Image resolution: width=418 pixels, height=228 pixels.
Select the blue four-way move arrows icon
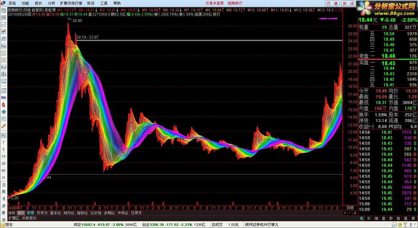coord(4,112)
